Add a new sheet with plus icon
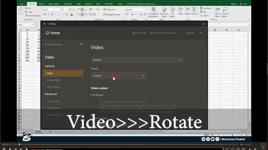This screenshot has width=268, height=150. 50,131
